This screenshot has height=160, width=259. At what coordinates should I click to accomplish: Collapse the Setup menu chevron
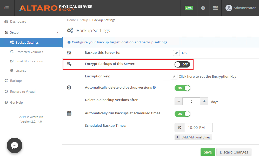(57, 32)
